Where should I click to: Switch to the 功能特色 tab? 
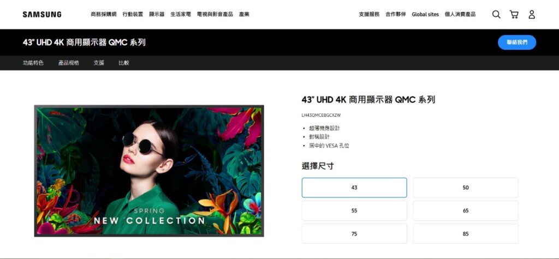click(33, 63)
